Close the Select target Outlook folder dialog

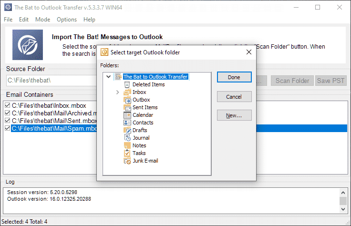click(x=248, y=52)
